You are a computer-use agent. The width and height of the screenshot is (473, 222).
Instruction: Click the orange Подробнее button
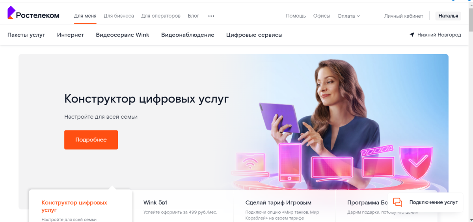coord(91,140)
